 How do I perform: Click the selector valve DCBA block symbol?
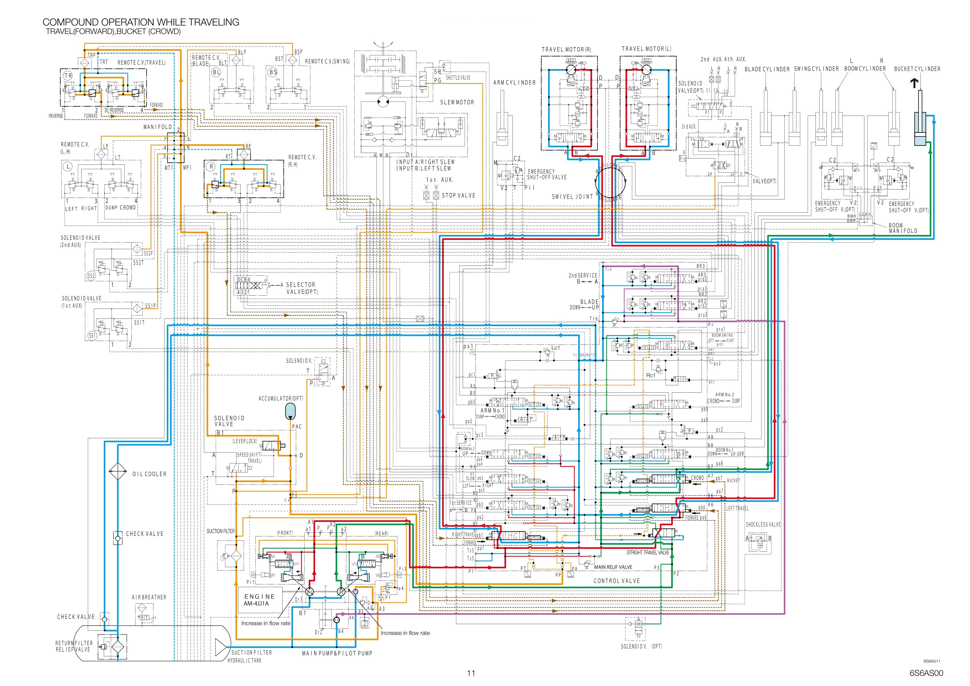251,285
